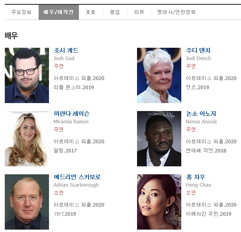The width and height of the screenshot is (241, 232).
Task: Click Josh Gad's profile photo
Action: 27,75
